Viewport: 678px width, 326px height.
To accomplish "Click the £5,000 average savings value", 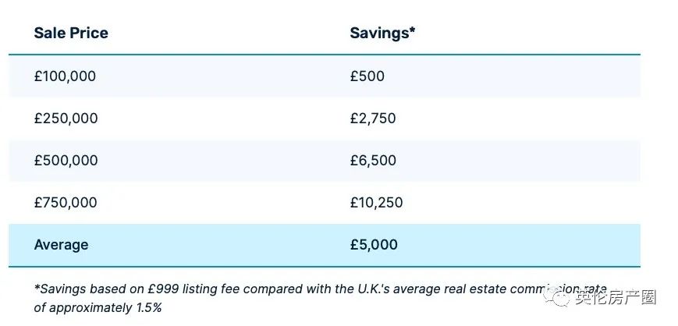I will tap(374, 245).
